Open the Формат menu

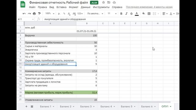[73, 7]
